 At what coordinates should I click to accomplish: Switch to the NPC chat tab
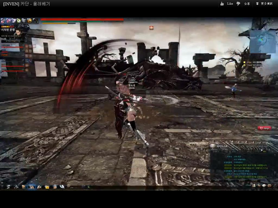tap(265, 152)
